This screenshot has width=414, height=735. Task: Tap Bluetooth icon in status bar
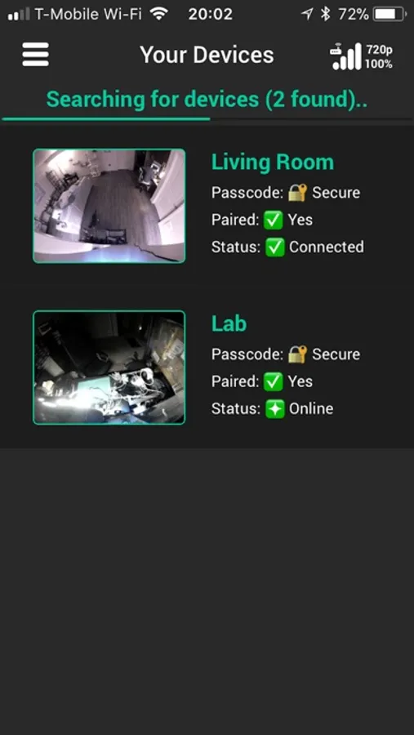coord(325,14)
